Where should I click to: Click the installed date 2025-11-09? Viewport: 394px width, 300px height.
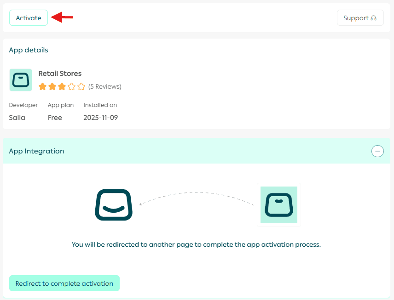(100, 118)
